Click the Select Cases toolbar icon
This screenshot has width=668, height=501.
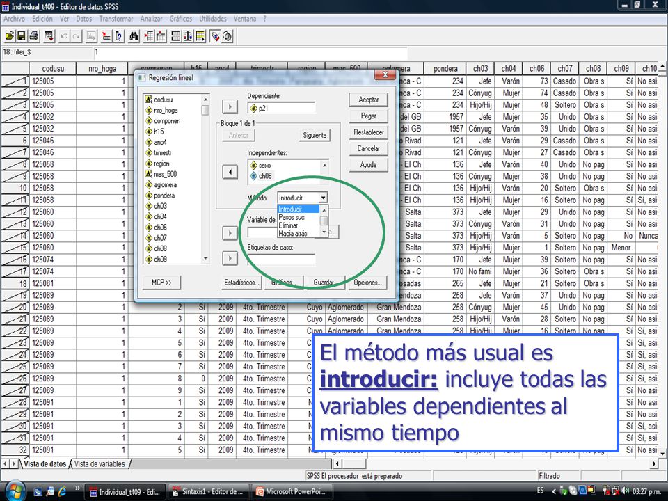pyautogui.click(x=200, y=36)
